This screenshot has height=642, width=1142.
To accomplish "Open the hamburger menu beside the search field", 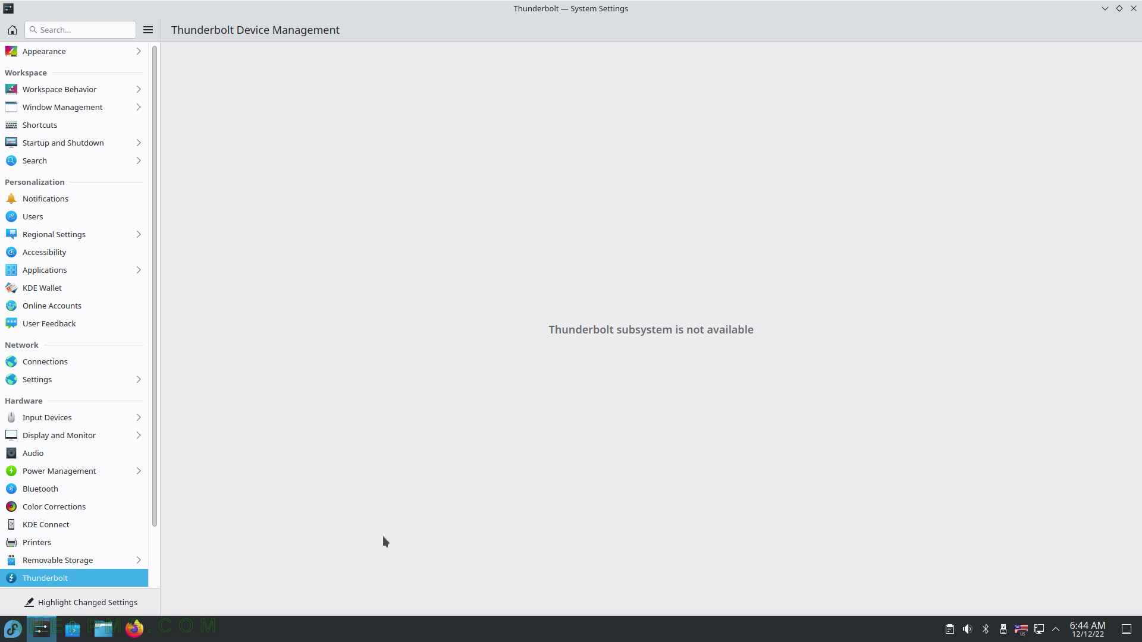I will tap(148, 30).
